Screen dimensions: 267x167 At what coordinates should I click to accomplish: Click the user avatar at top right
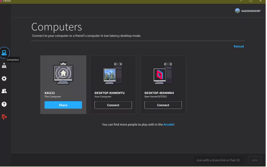238,11
